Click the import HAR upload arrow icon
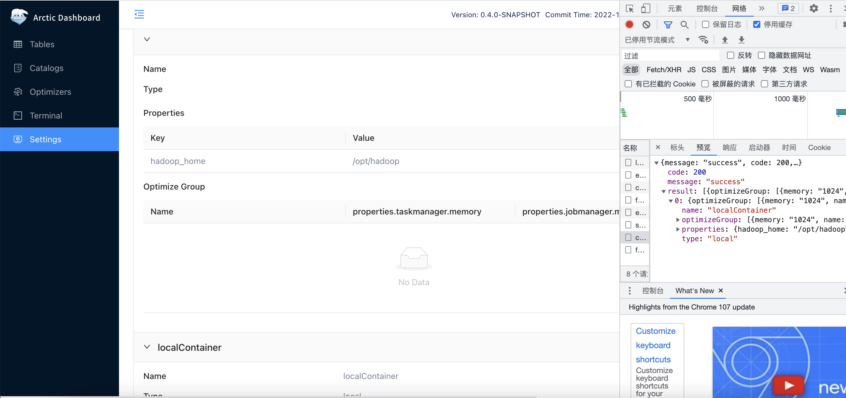This screenshot has width=846, height=398. (x=725, y=40)
